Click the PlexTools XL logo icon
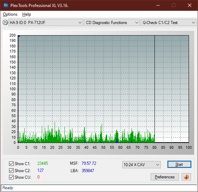The width and height of the screenshot is (198, 192). [x=6, y=5]
